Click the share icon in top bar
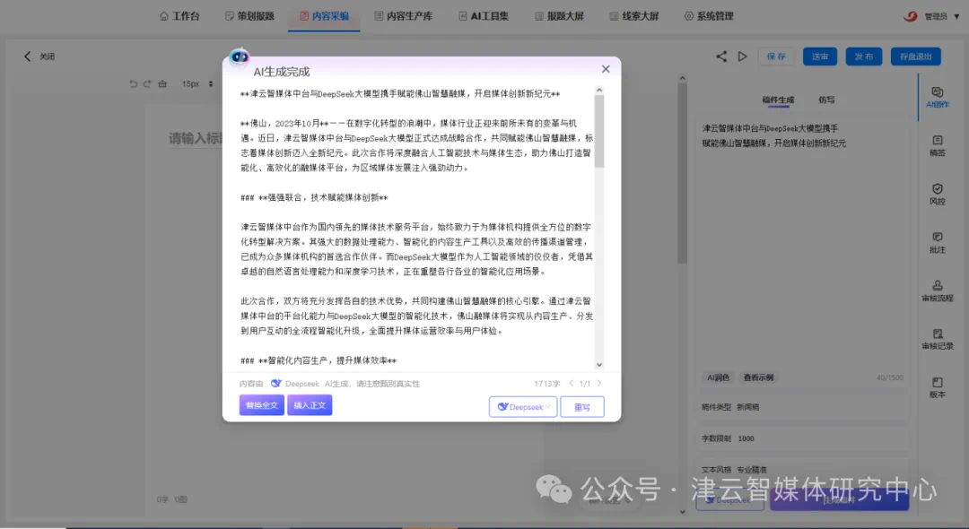This screenshot has width=969, height=529. click(x=721, y=56)
